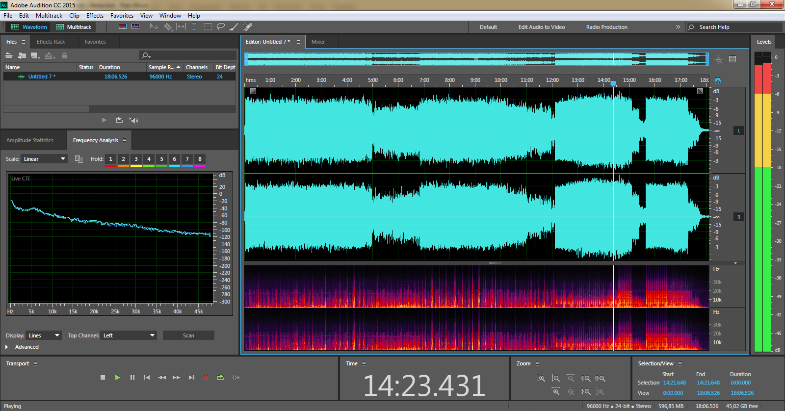Screen dimensions: 785x411
Task: Toggle Loop Playback in Transport
Action: point(221,377)
